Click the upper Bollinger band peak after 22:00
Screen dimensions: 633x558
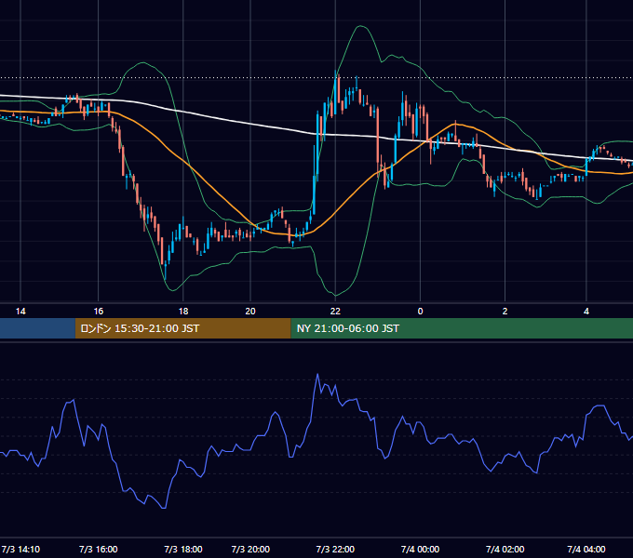pyautogui.click(x=360, y=26)
